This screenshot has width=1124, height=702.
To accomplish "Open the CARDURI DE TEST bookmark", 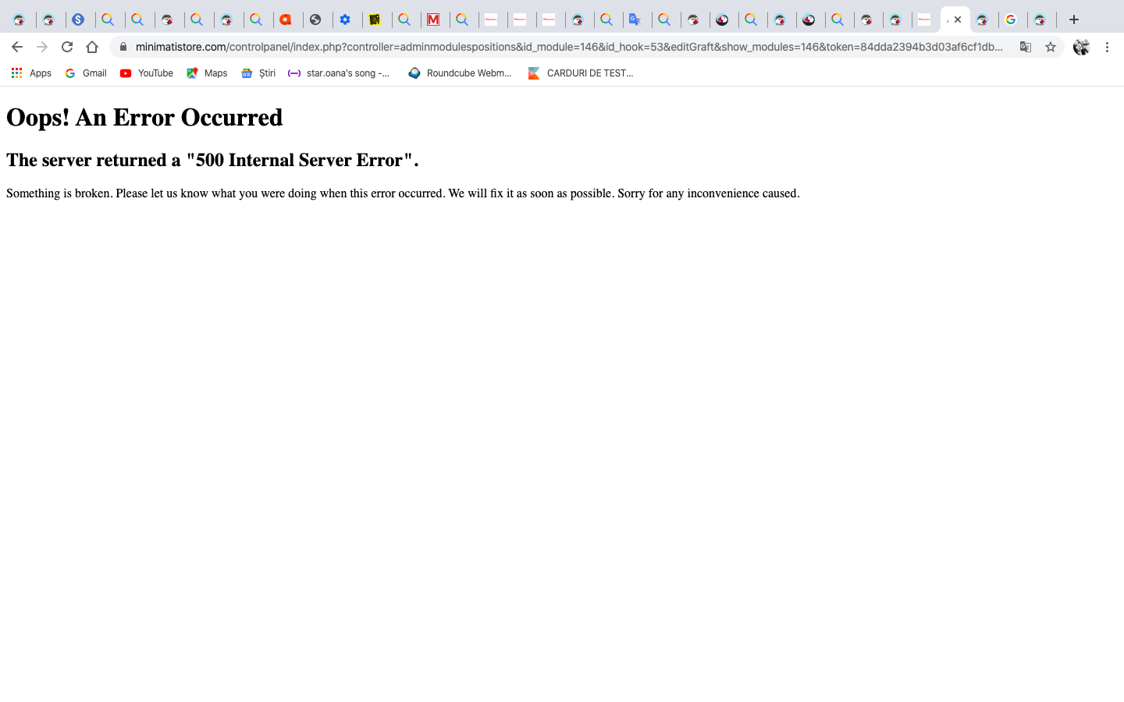I will [x=581, y=73].
